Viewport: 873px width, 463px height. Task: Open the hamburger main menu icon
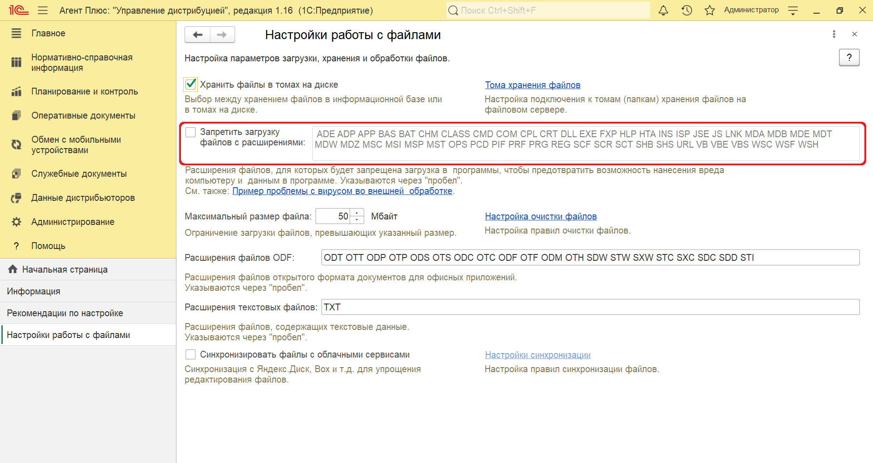pos(43,10)
